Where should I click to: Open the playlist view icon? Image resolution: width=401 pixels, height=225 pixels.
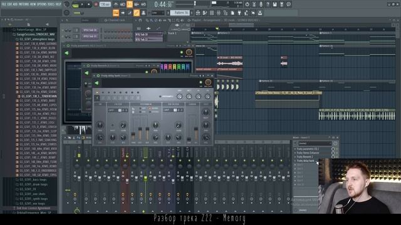[198, 12]
